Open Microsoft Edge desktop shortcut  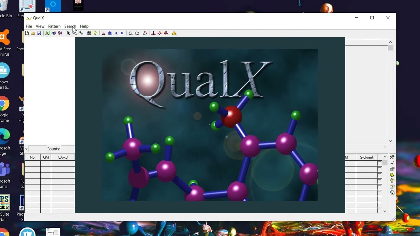(4, 142)
